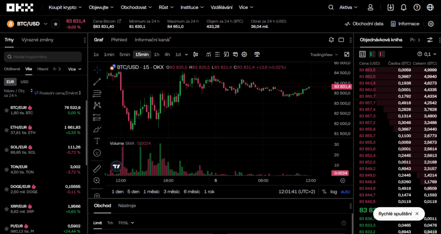441x234 pixels.
Task: Toggle the auto scale on the chart
Action: (345, 191)
